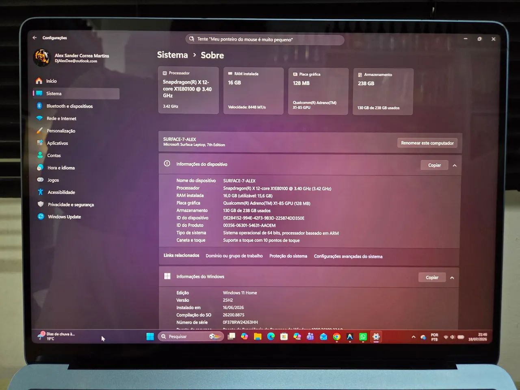The image size is (520, 390).
Task: Open the RAM instalada card
Action: [253, 91]
